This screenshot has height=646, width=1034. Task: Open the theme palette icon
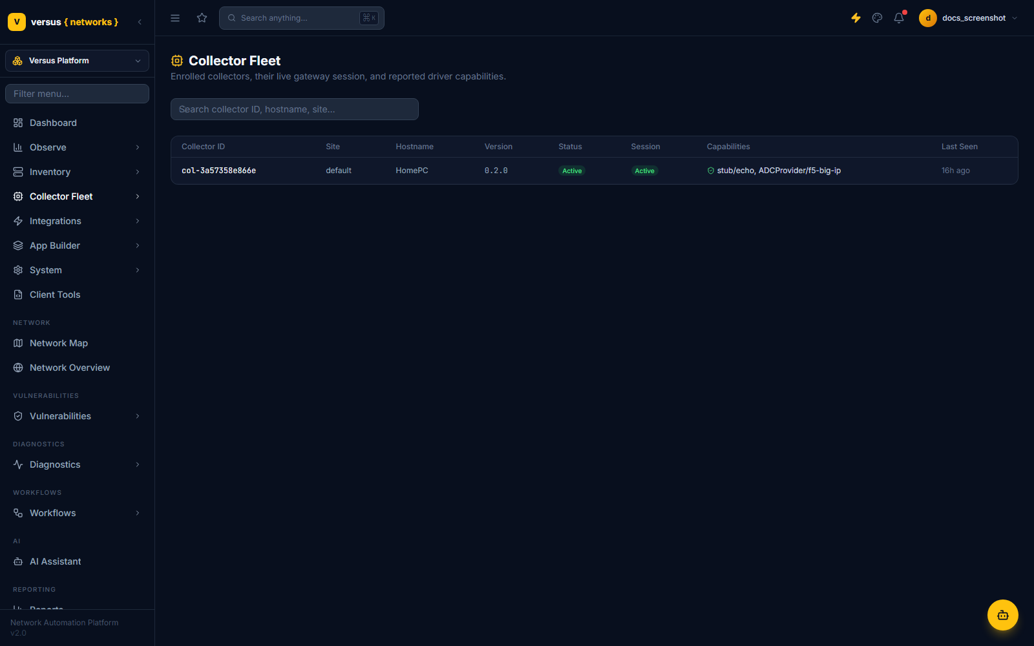tap(877, 18)
